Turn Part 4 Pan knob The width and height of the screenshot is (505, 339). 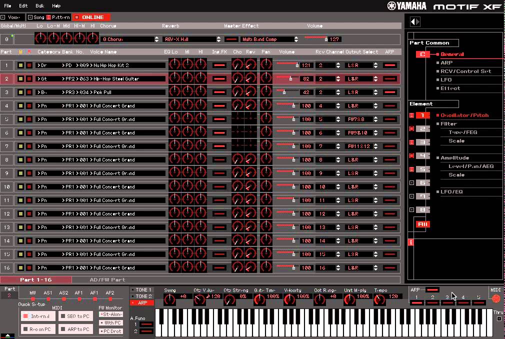[x=266, y=105]
